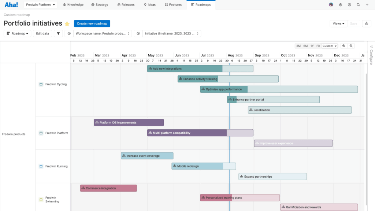Select the Fit timeline option
Screen dimensions: 375x211
point(318,46)
